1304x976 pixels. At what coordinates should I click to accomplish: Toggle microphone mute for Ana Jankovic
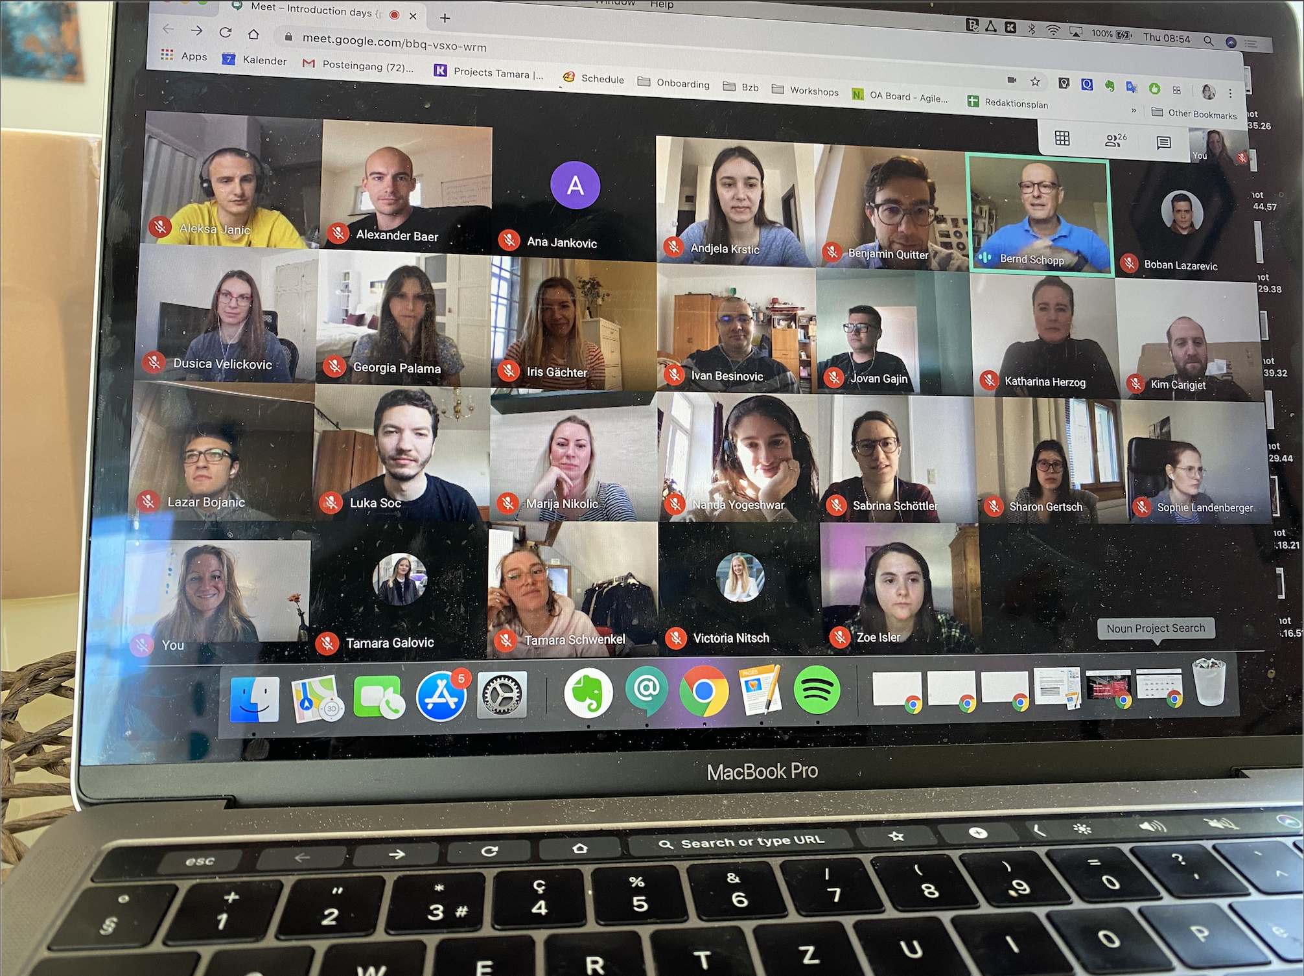tap(506, 243)
